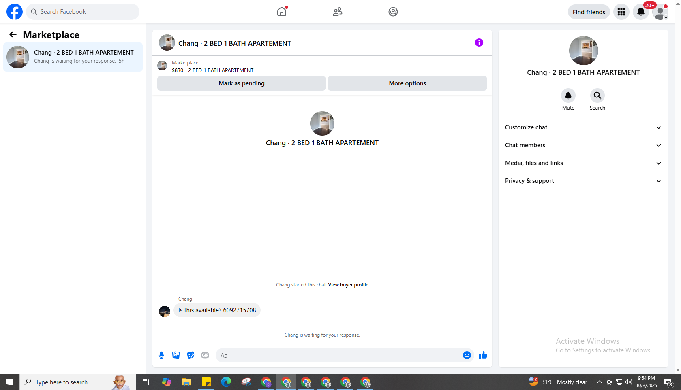Open the 31°C Mostly clear weather widget
Screen dimensions: 681x390
(x=558, y=382)
